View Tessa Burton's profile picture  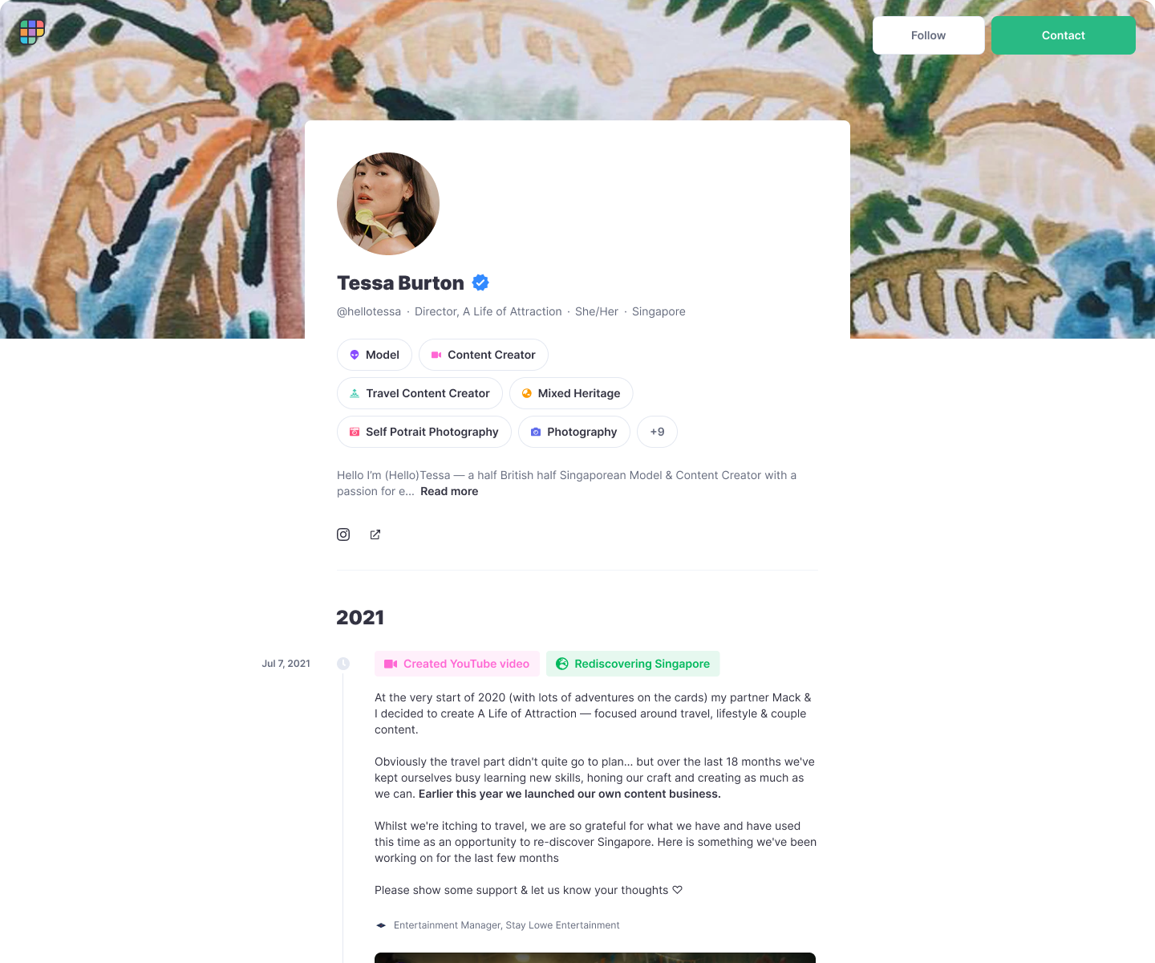388,204
